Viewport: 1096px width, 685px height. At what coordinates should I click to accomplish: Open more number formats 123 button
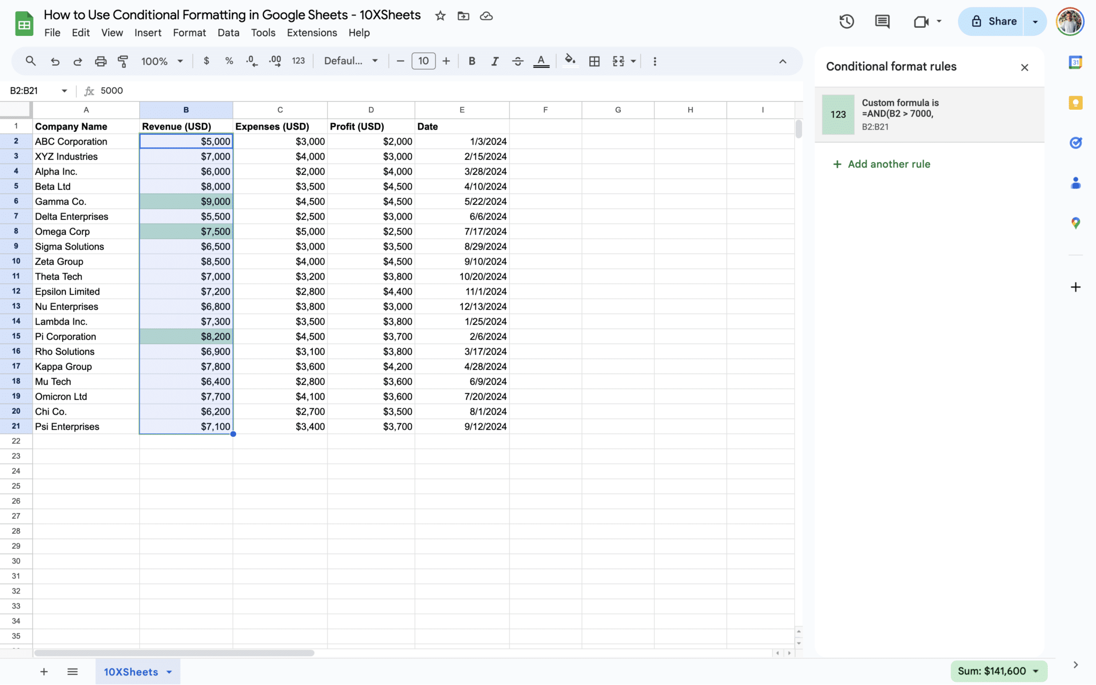pyautogui.click(x=299, y=61)
